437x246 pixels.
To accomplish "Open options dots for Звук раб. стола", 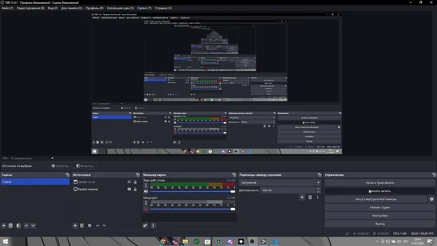I will pos(146,185).
